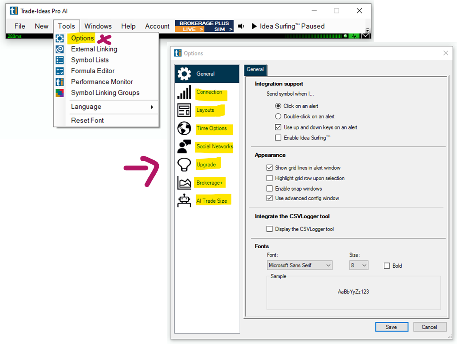
Task: Enable the Bold font checkbox
Action: (387, 266)
